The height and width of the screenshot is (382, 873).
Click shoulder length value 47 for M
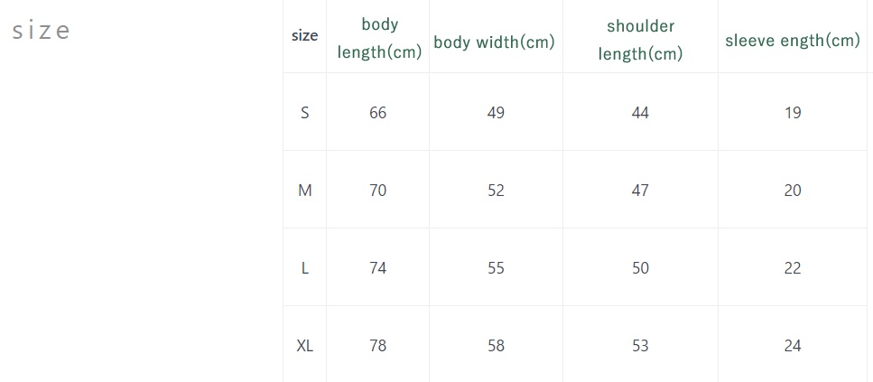tap(640, 191)
